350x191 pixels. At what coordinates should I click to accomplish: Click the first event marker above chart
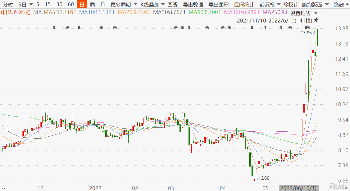(x=54, y=27)
